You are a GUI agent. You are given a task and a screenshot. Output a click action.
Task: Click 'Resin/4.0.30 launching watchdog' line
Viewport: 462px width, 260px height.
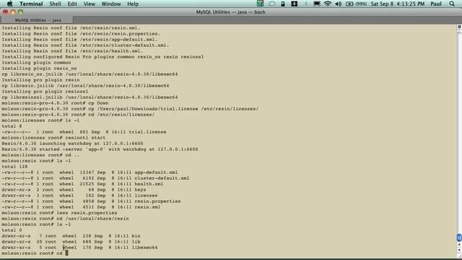(x=72, y=143)
